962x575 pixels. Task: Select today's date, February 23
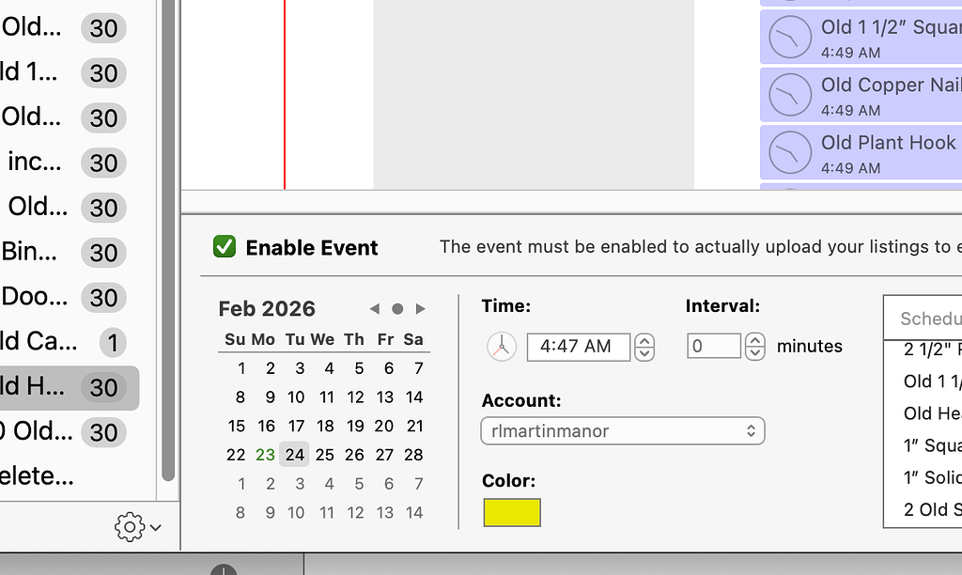(x=267, y=454)
